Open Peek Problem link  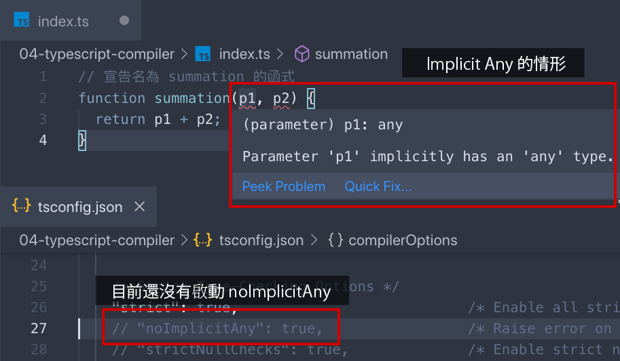coord(283,186)
